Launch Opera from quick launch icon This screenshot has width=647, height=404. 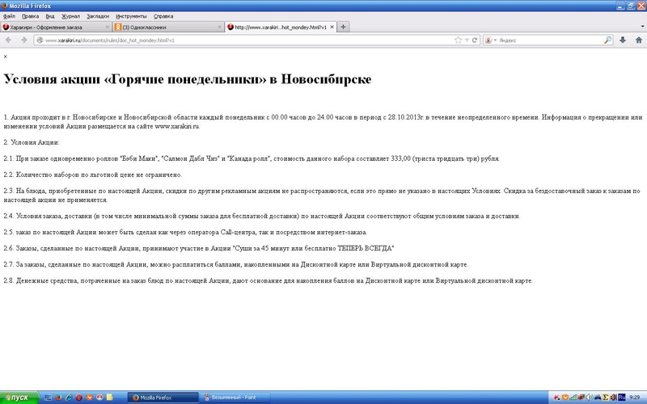(78, 398)
